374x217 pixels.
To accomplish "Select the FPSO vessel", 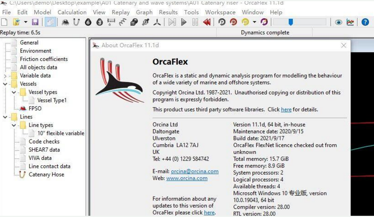I will [x=35, y=108].
